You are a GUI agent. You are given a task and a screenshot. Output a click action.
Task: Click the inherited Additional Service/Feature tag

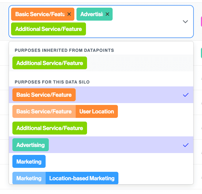[x=50, y=63]
